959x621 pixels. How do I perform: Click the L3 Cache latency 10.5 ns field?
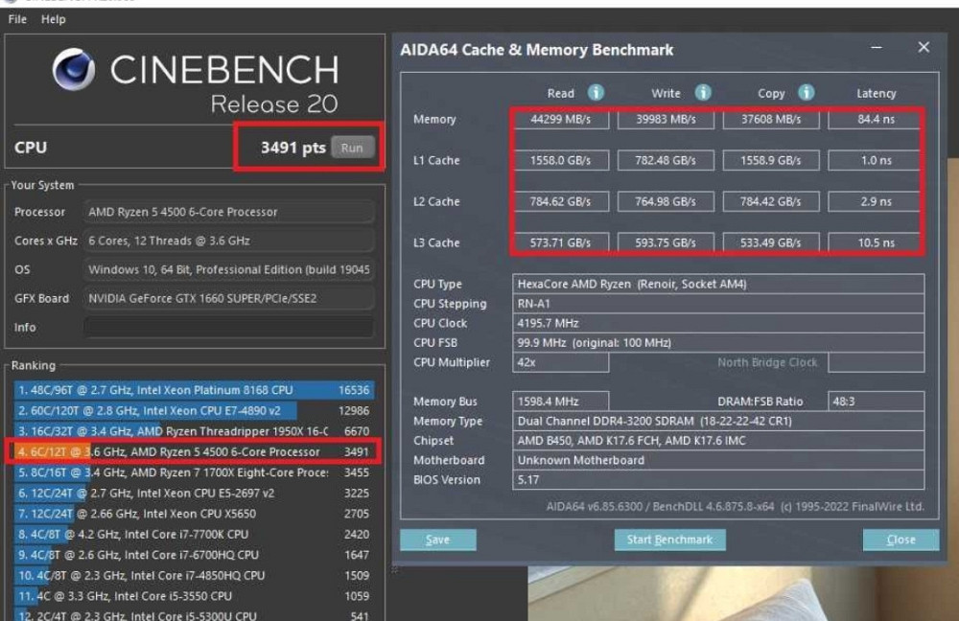(876, 243)
